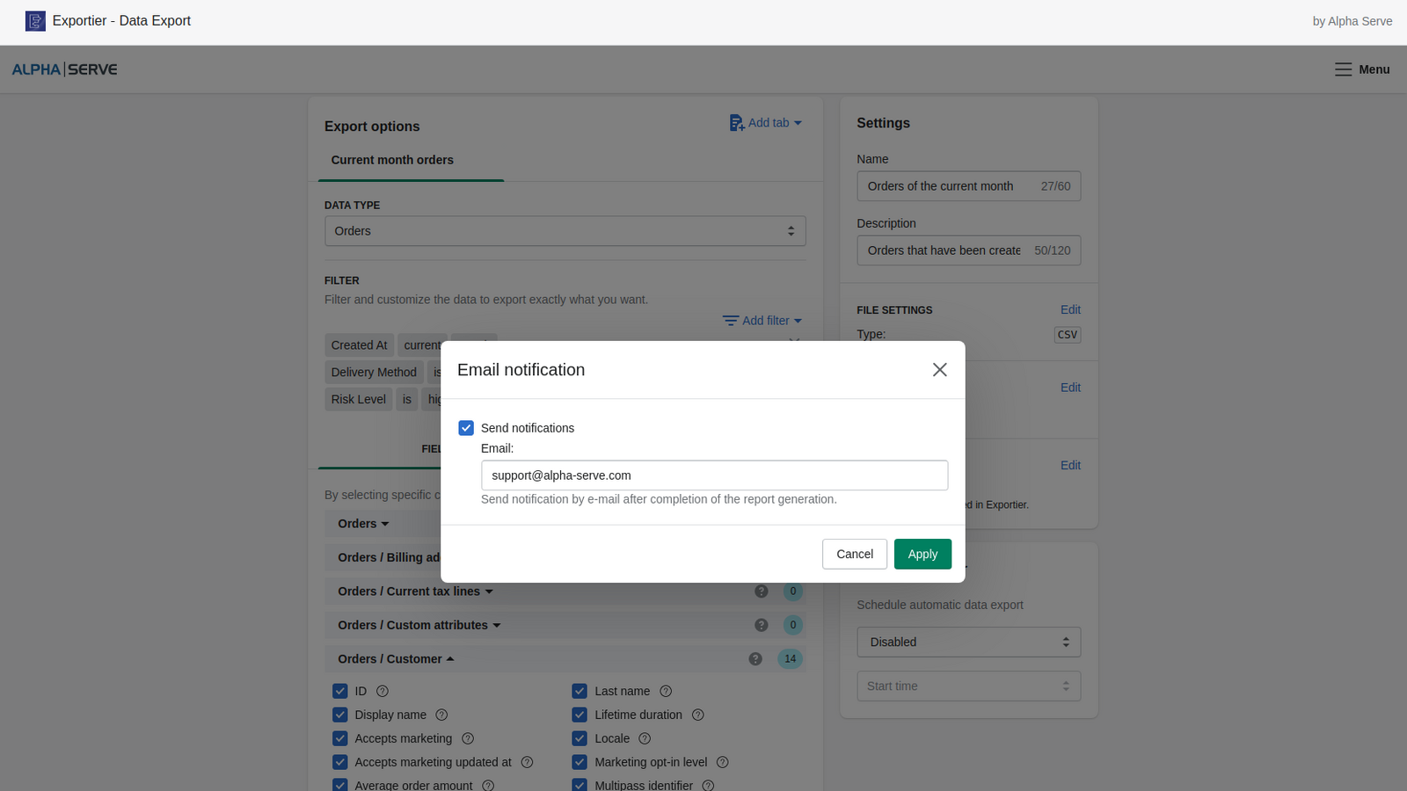Open the hamburger Menu icon
Image resolution: width=1407 pixels, height=791 pixels.
click(x=1343, y=69)
